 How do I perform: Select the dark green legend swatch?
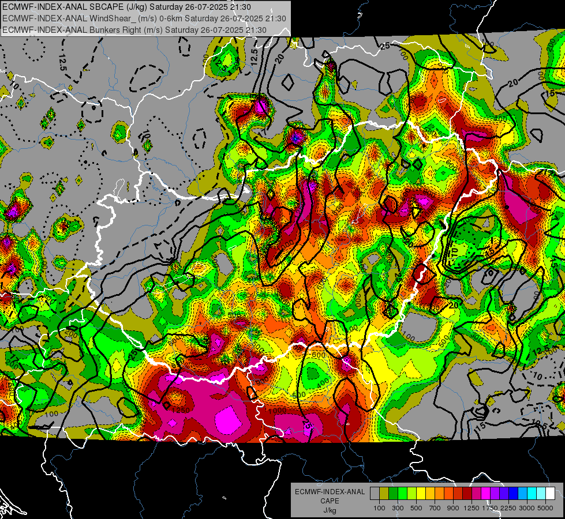(393, 494)
